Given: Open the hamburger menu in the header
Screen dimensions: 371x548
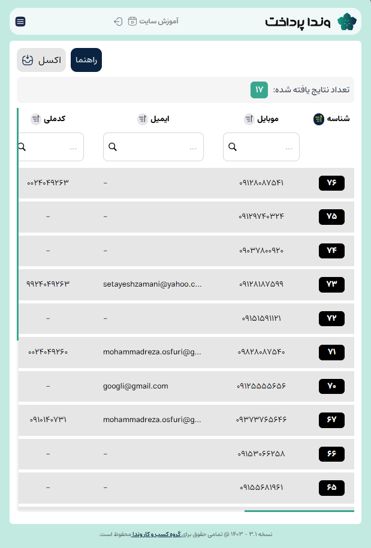Looking at the screenshot, I should coord(20,22).
